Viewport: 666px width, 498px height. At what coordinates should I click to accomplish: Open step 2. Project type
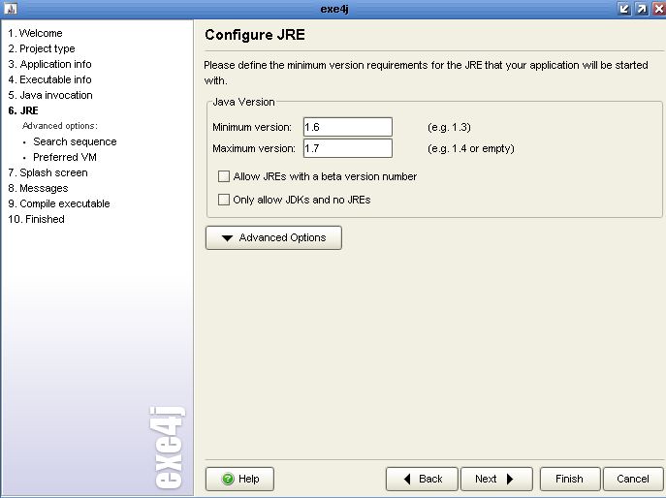pyautogui.click(x=42, y=48)
